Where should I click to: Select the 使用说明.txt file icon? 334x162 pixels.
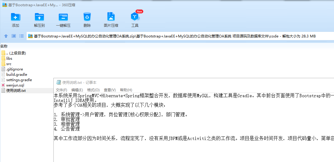(3, 91)
